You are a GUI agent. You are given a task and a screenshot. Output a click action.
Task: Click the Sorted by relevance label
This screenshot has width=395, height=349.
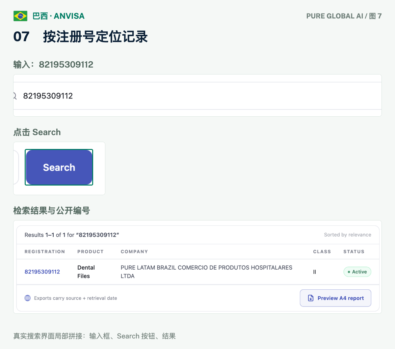pos(348,235)
